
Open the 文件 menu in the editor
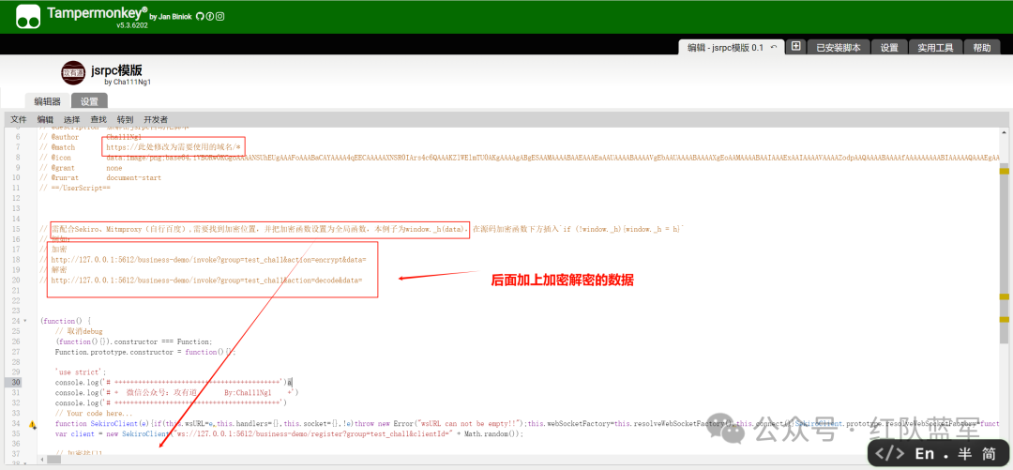(19, 119)
